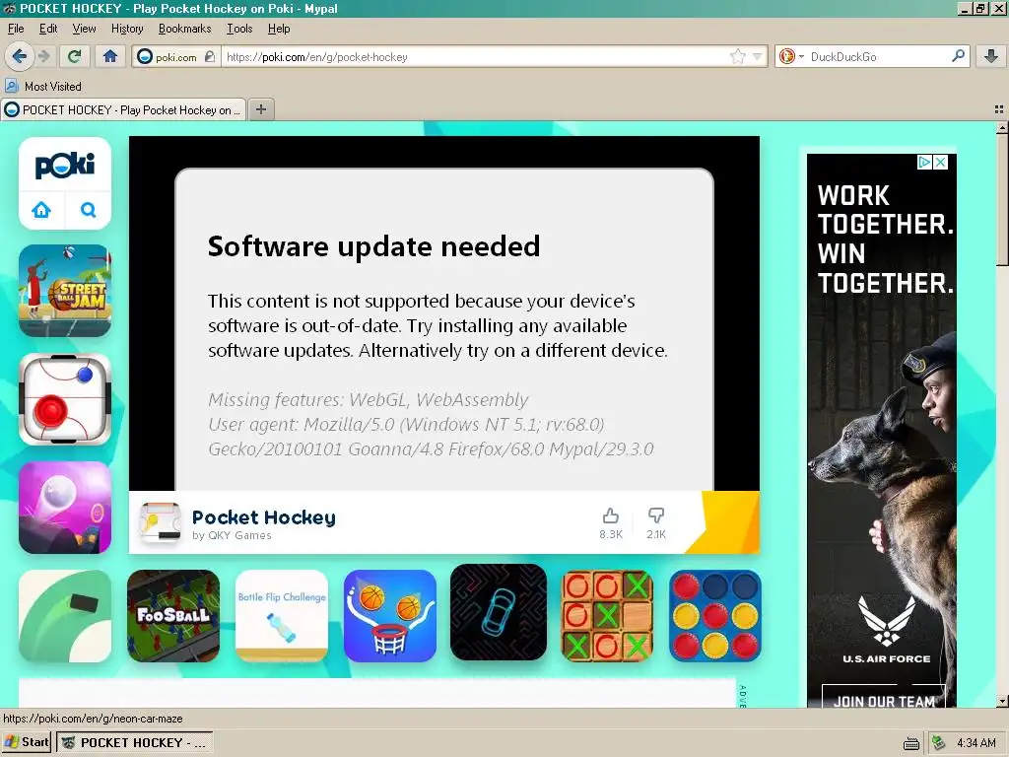Screen dimensions: 1009x757
Task: Open the browser Home page
Action: pyautogui.click(x=110, y=56)
